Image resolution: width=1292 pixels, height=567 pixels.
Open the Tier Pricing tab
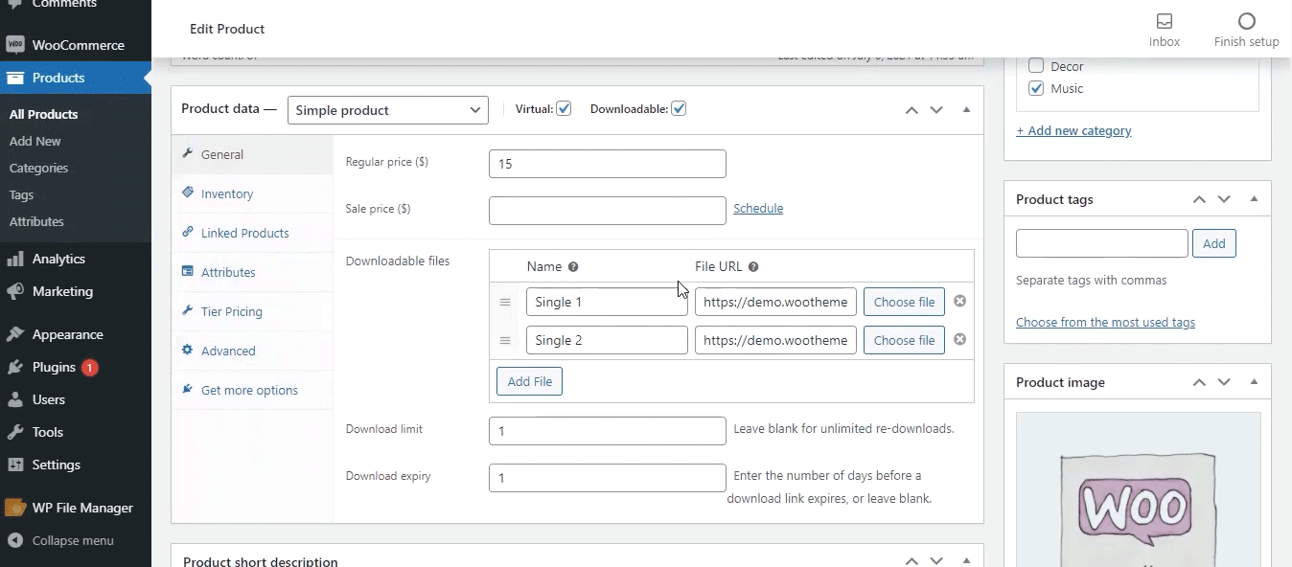[231, 311]
